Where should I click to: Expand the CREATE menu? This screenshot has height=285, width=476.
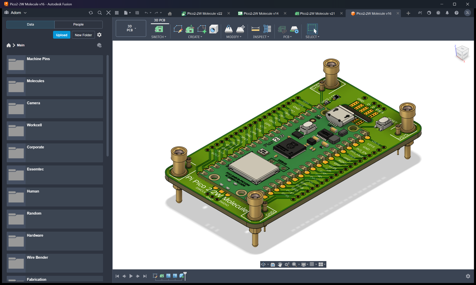pos(195,37)
